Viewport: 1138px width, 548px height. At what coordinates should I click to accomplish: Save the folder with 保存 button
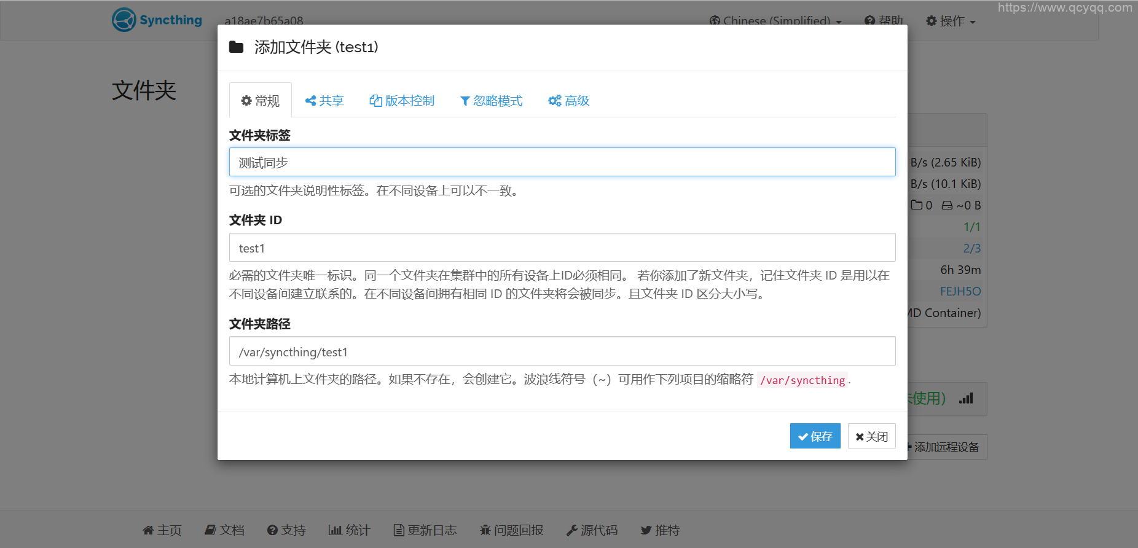coord(815,436)
